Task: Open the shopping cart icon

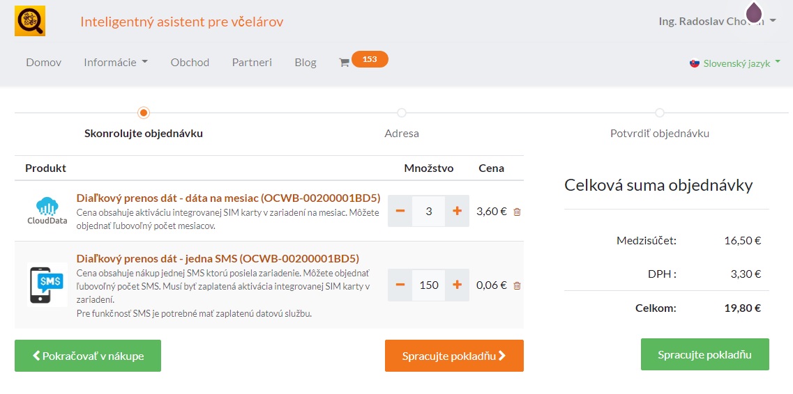Action: coord(344,62)
